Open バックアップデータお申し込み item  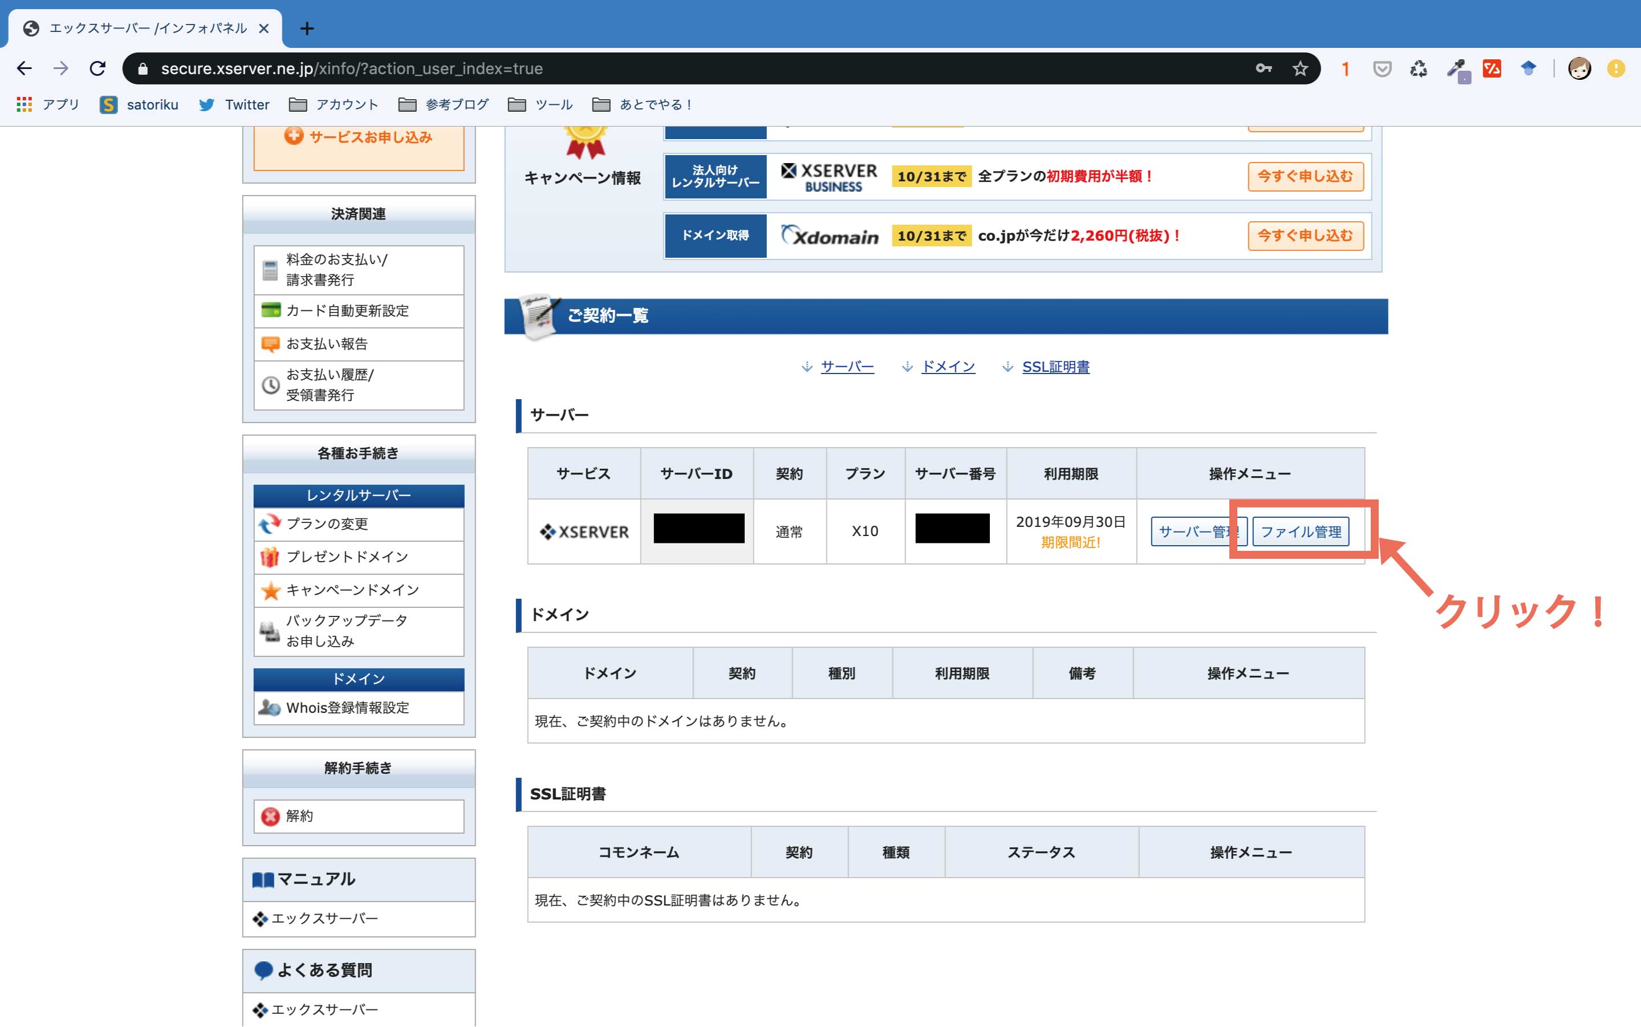[x=359, y=631]
